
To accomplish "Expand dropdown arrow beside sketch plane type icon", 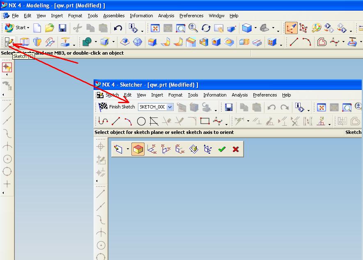I will coord(128,149).
